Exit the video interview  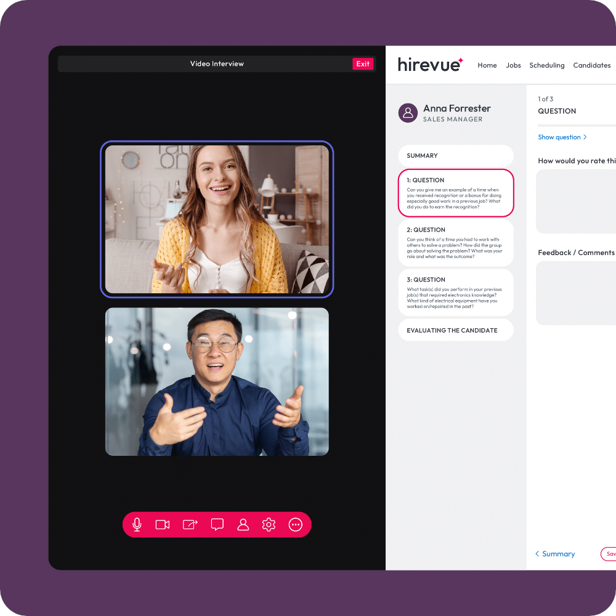coord(363,63)
